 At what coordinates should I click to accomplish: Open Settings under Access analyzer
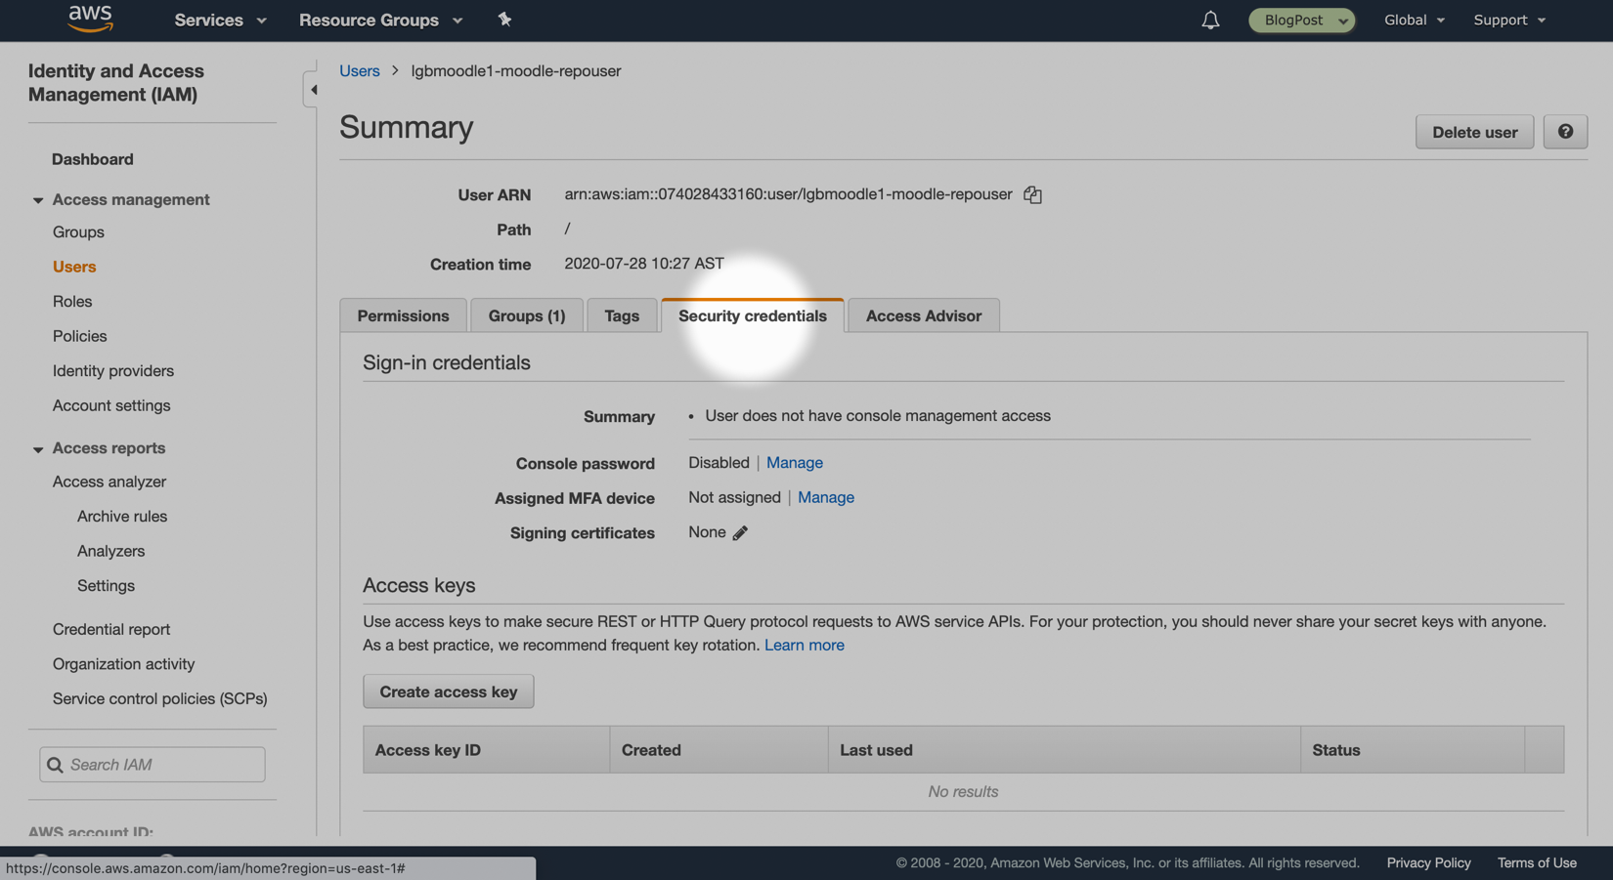click(x=107, y=586)
